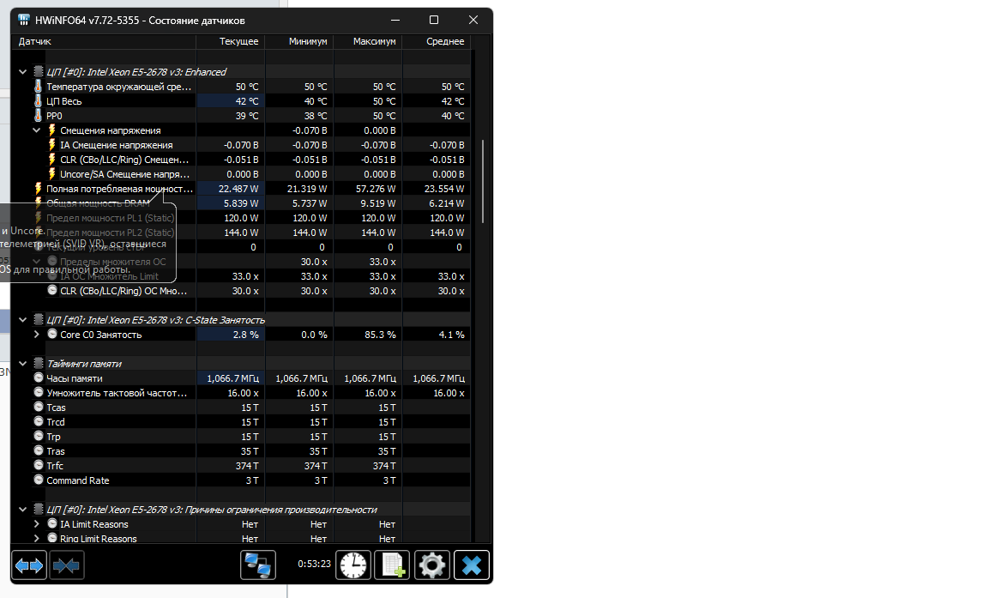Viewport: 988px width, 598px height.
Task: Click the elapsed time 0:53:23
Action: click(315, 564)
